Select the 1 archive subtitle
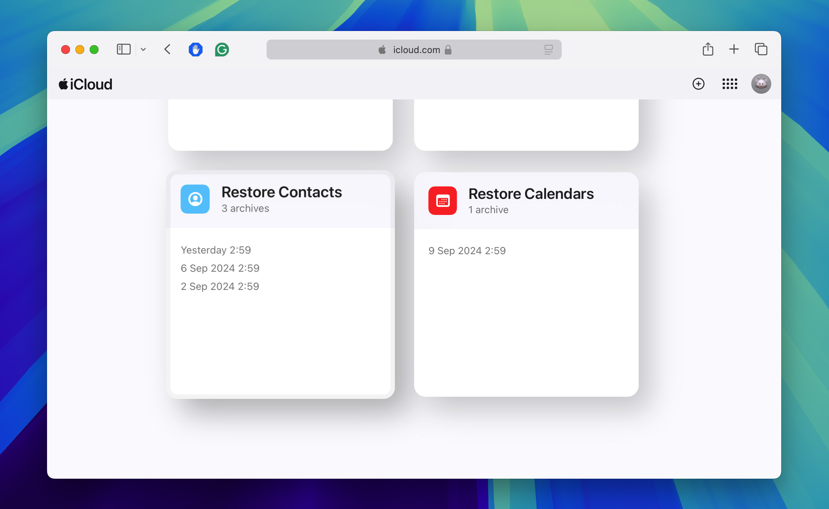 489,210
